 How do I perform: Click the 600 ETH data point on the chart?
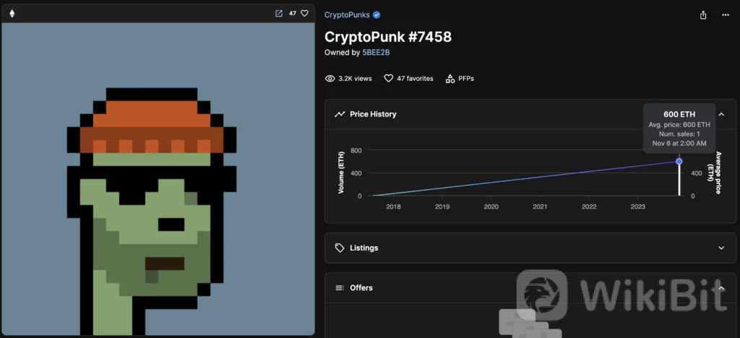pyautogui.click(x=679, y=161)
